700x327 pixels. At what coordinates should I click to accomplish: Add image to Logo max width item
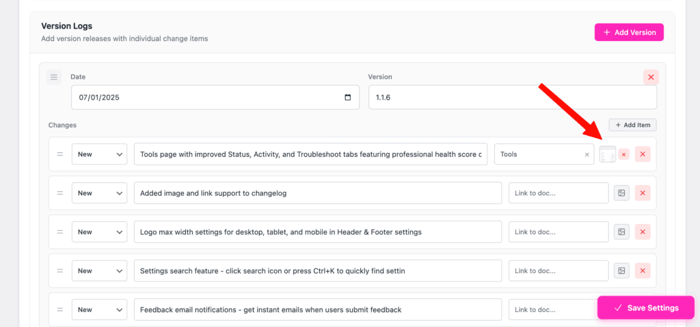(x=621, y=232)
